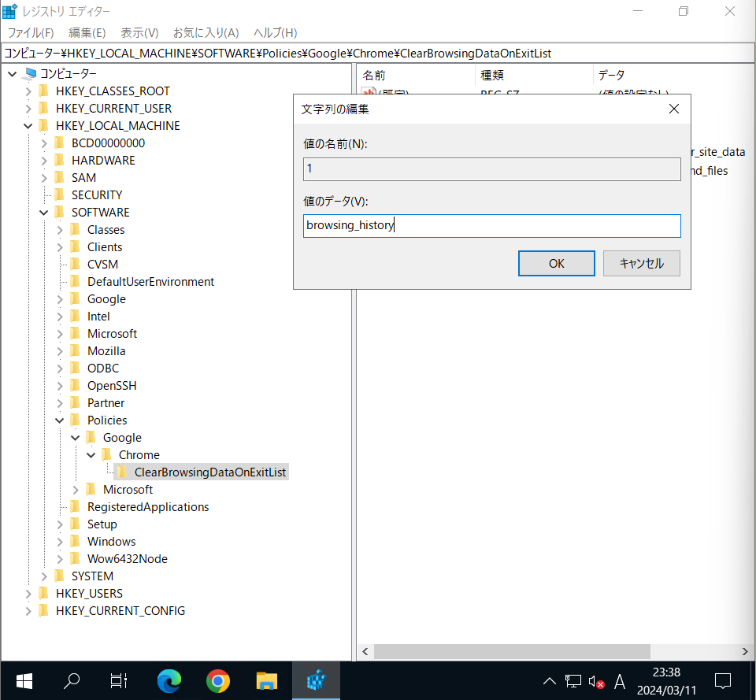Expand HKEY_CURRENT_CONFIG
The image size is (756, 700).
click(x=28, y=611)
